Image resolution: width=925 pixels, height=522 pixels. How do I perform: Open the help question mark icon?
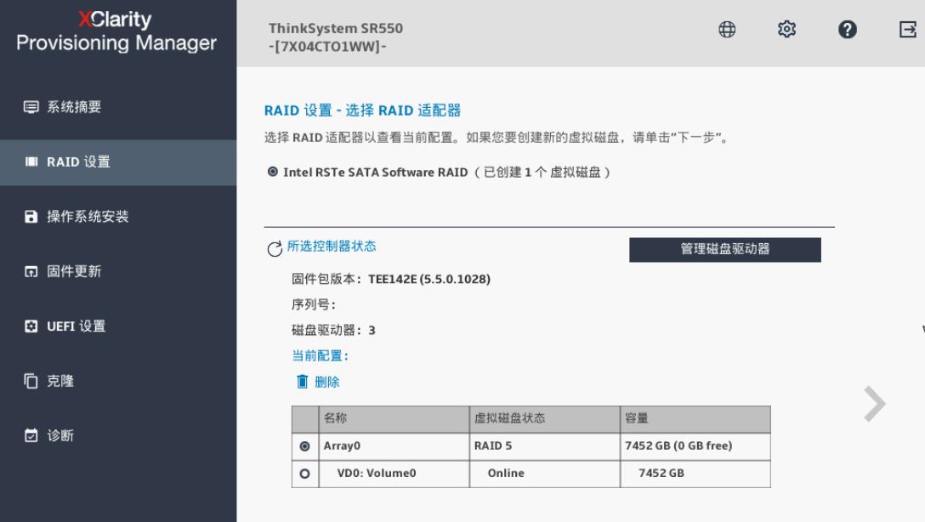847,30
